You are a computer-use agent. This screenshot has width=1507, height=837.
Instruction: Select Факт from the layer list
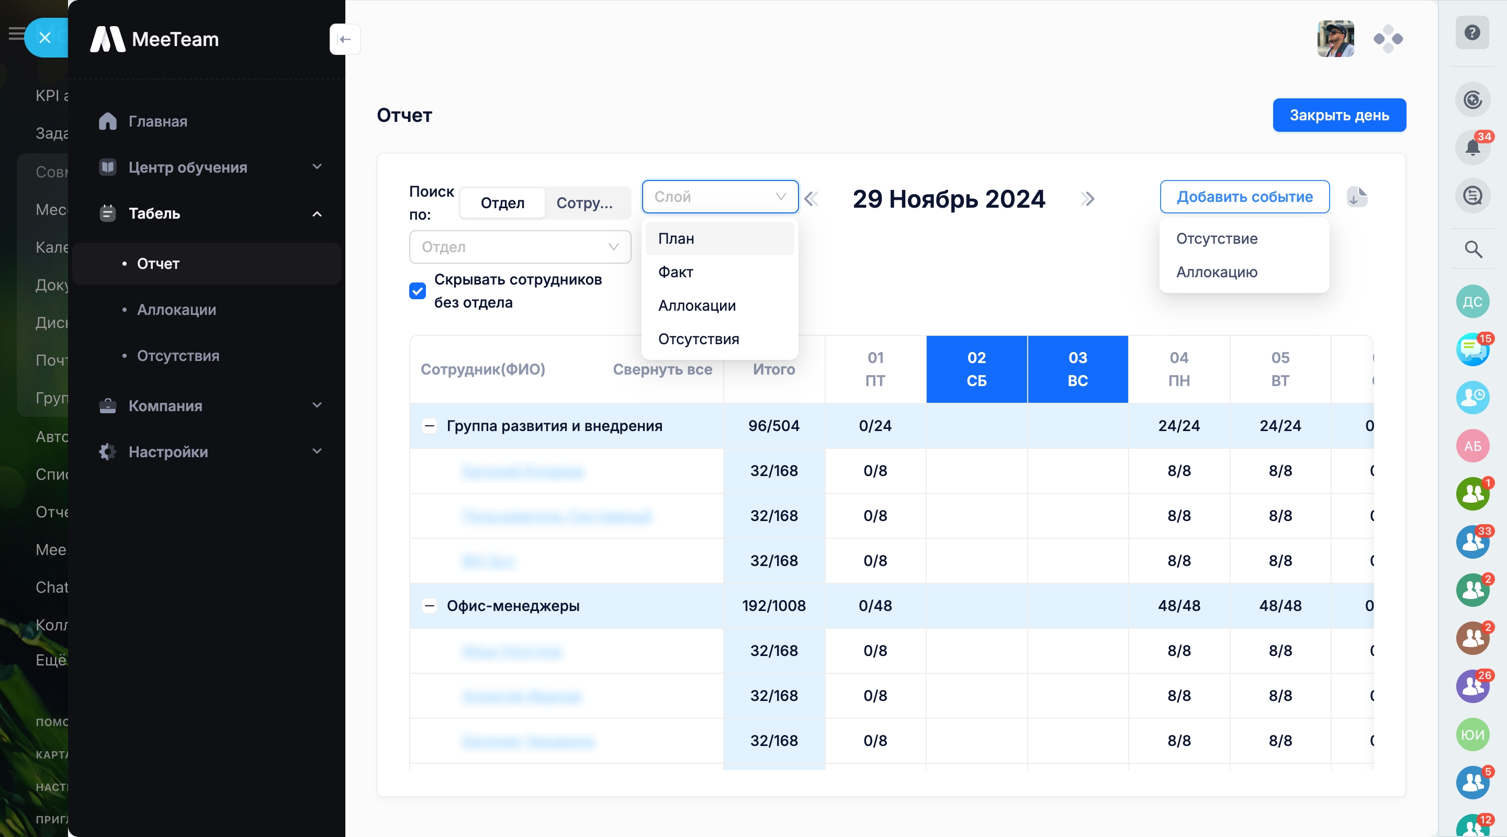tap(676, 272)
